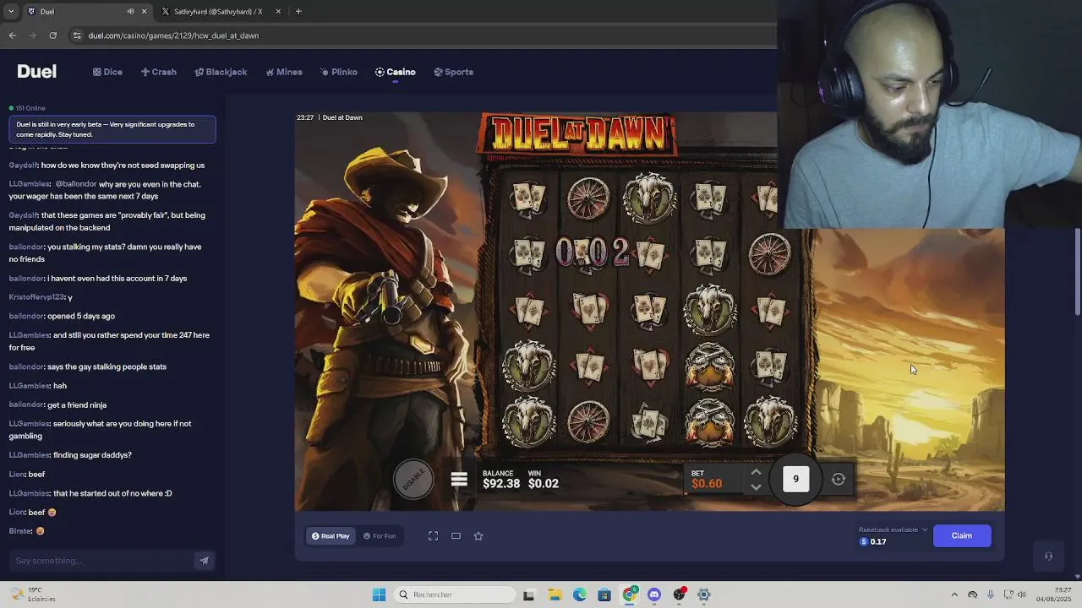
Task: Open OBS Studio from the taskbar
Action: 679,594
